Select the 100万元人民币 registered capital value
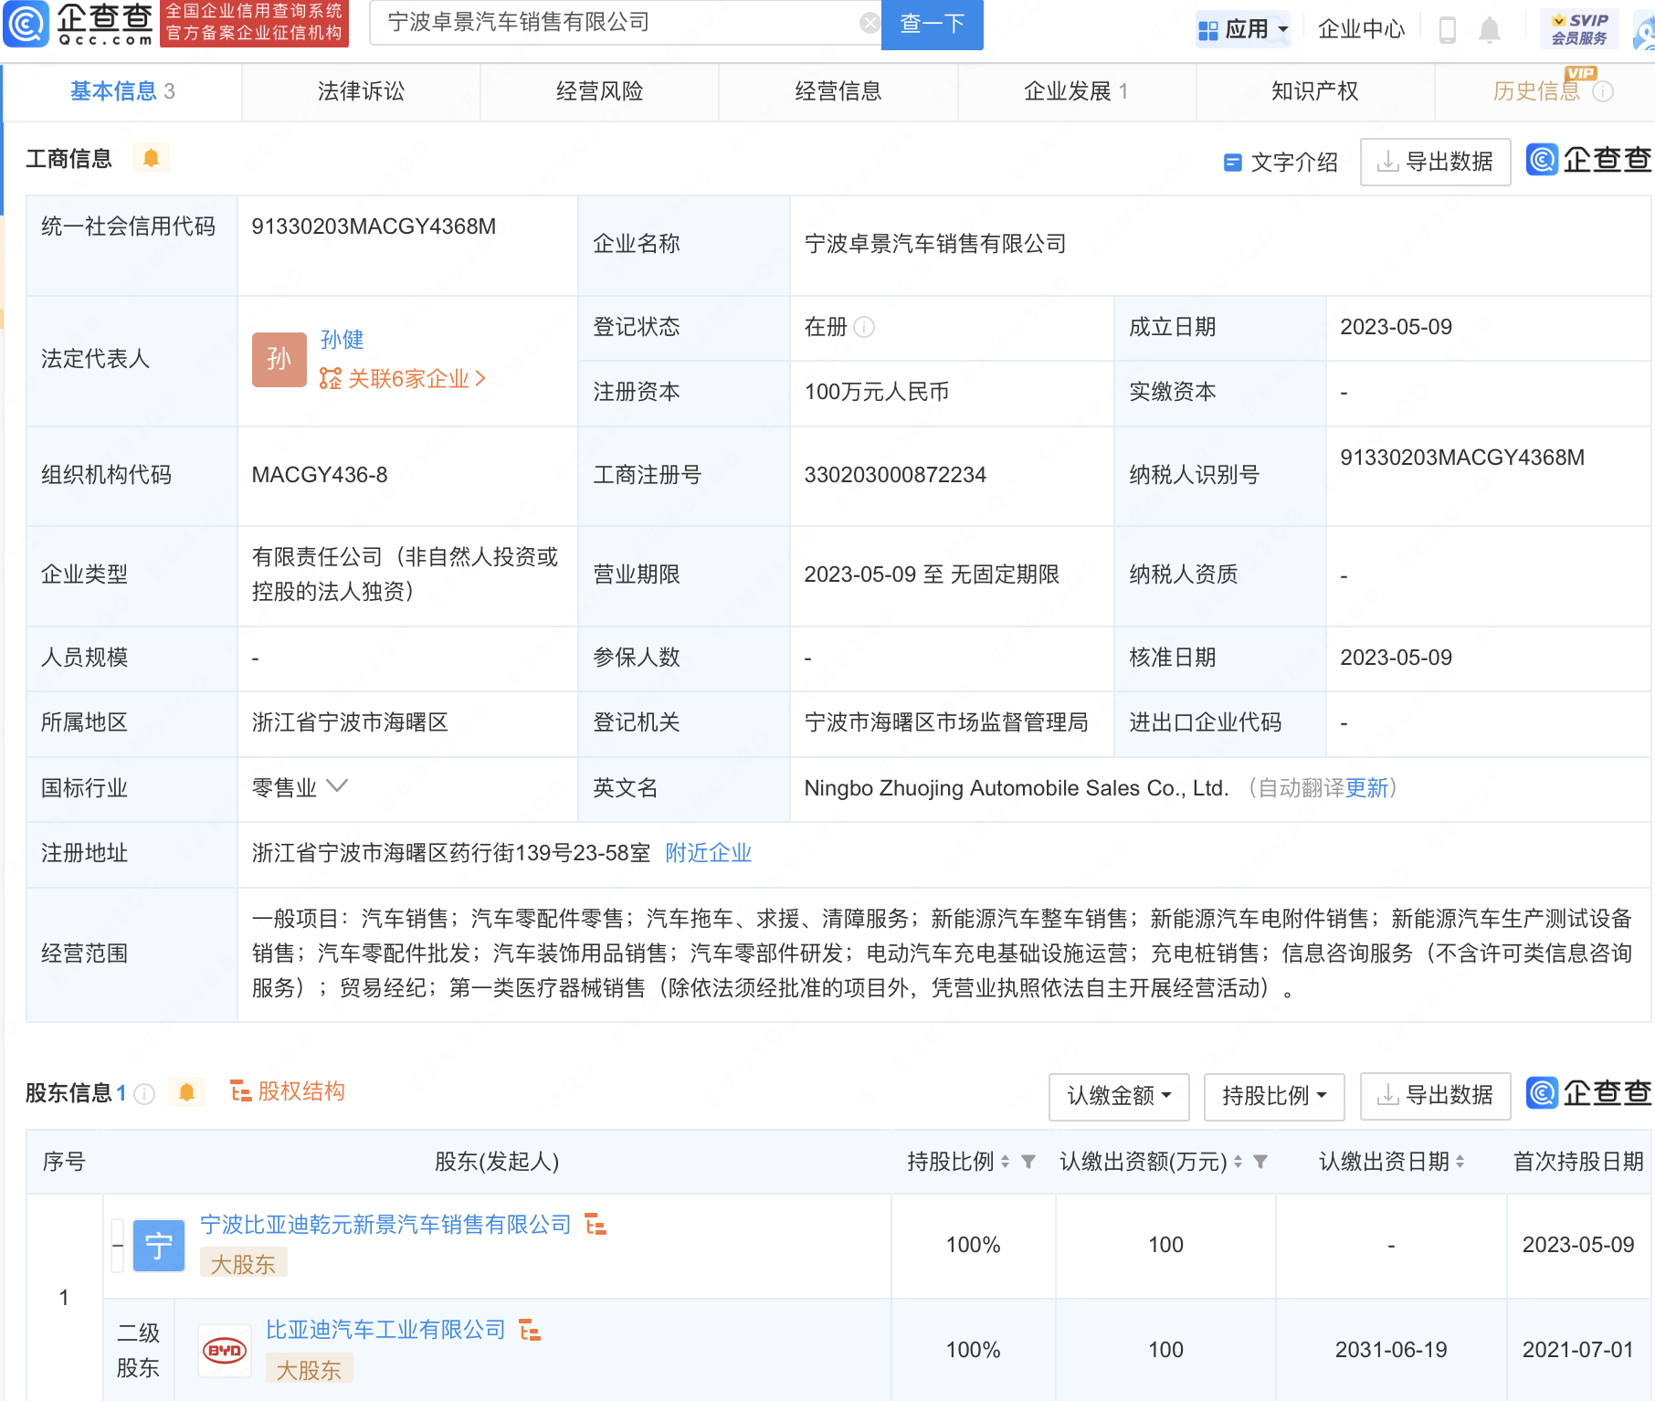1655x1401 pixels. pos(876,392)
